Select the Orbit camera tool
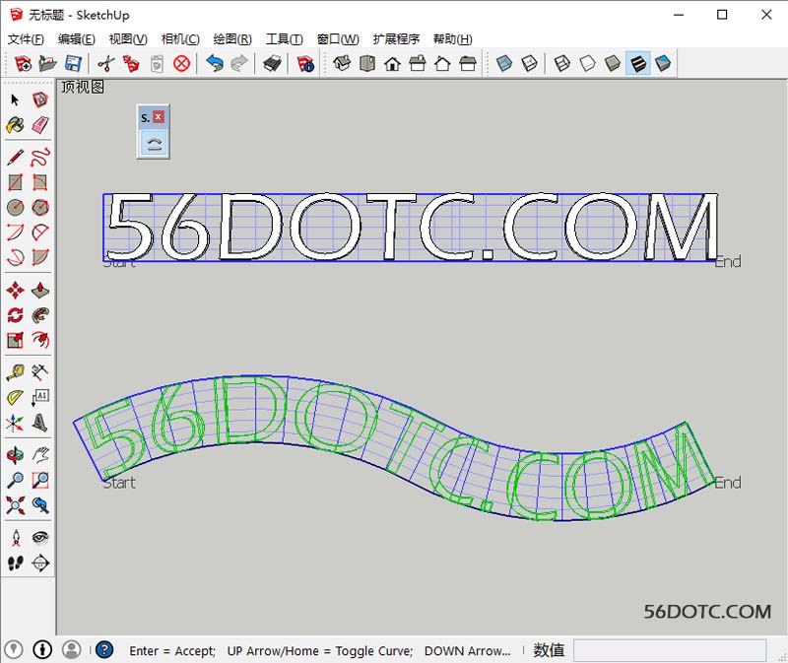788x663 pixels. pos(15,455)
